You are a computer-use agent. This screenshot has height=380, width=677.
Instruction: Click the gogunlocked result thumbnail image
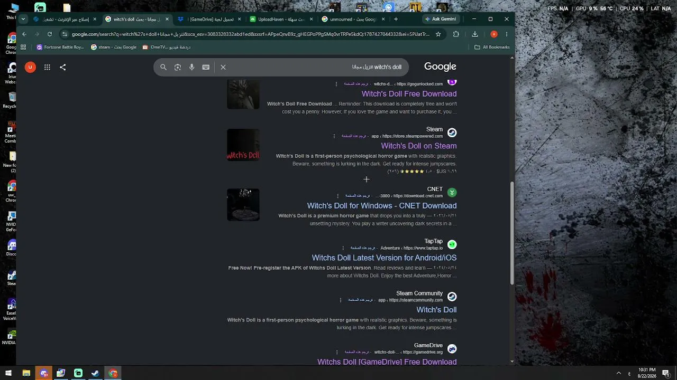(x=243, y=94)
